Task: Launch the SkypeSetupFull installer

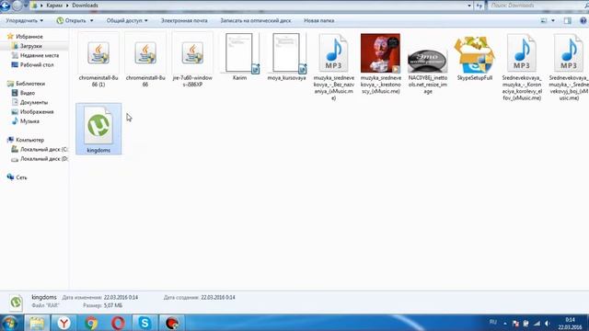Action: pyautogui.click(x=475, y=58)
